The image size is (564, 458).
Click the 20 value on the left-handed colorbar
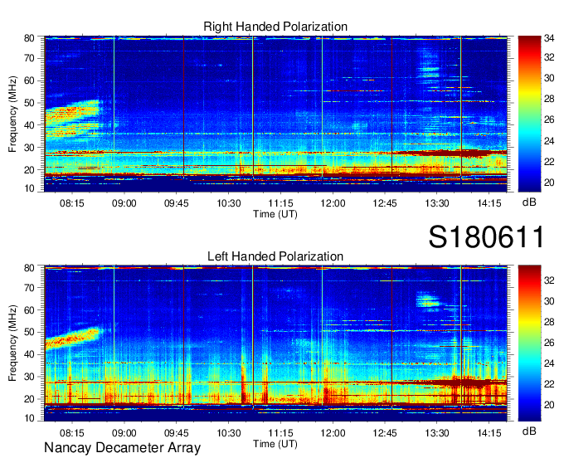[x=549, y=405]
